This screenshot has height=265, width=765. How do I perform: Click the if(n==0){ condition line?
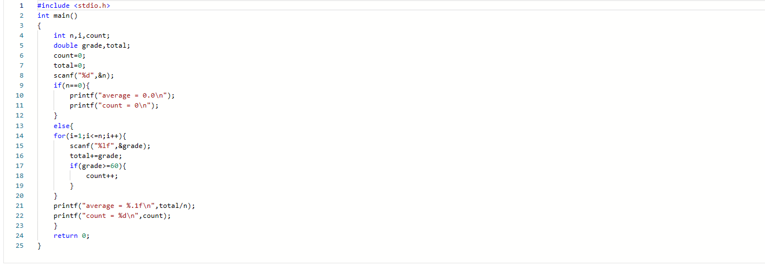72,85
